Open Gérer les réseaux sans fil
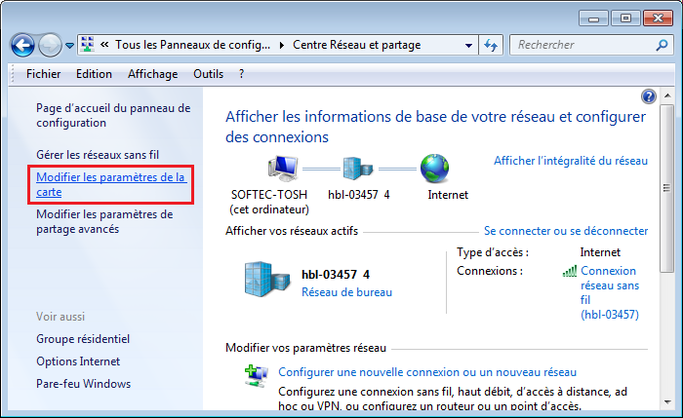The width and height of the screenshot is (683, 418). 98,155
